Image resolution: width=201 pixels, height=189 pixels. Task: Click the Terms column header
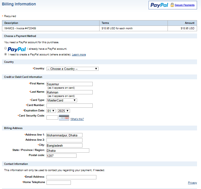coord(134,23)
